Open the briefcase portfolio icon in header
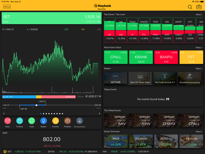This screenshot has height=154, width=205. click(x=199, y=7)
